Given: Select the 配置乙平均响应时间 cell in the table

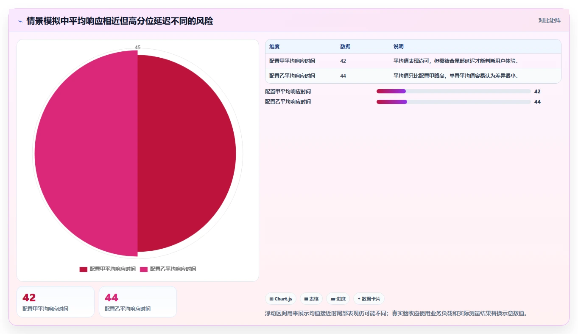Looking at the screenshot, I should (292, 76).
